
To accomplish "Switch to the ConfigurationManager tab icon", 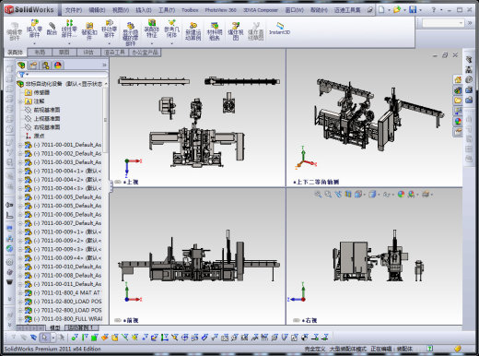I will 46,65.
